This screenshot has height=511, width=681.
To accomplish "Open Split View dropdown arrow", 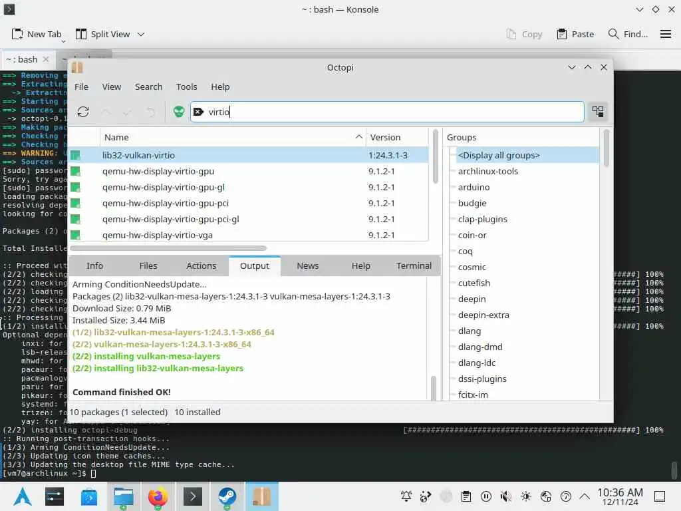I will (141, 34).
